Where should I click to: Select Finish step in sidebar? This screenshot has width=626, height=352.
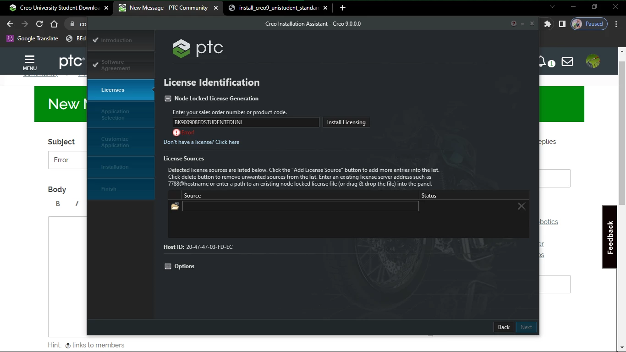coord(121,189)
